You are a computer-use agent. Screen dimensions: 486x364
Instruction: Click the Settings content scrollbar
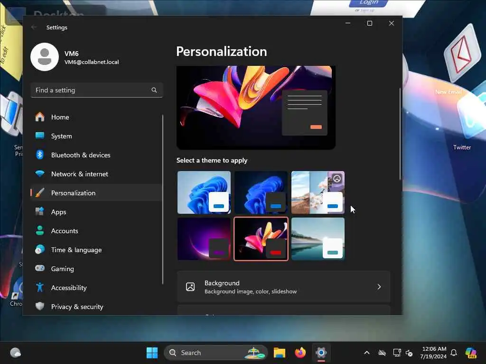[400, 134]
